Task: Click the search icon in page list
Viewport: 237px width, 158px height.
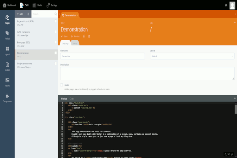Action: [x=56, y=14]
